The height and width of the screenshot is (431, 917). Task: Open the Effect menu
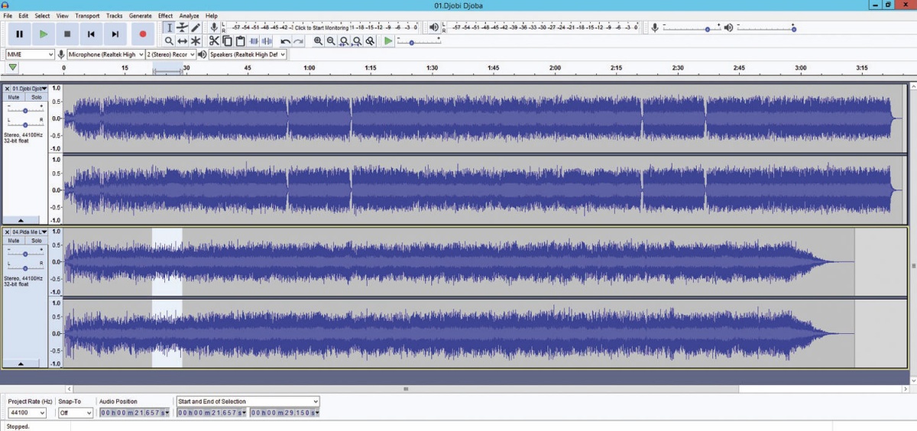tap(166, 15)
